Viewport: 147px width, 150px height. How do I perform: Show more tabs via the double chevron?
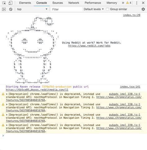coord(123,3)
